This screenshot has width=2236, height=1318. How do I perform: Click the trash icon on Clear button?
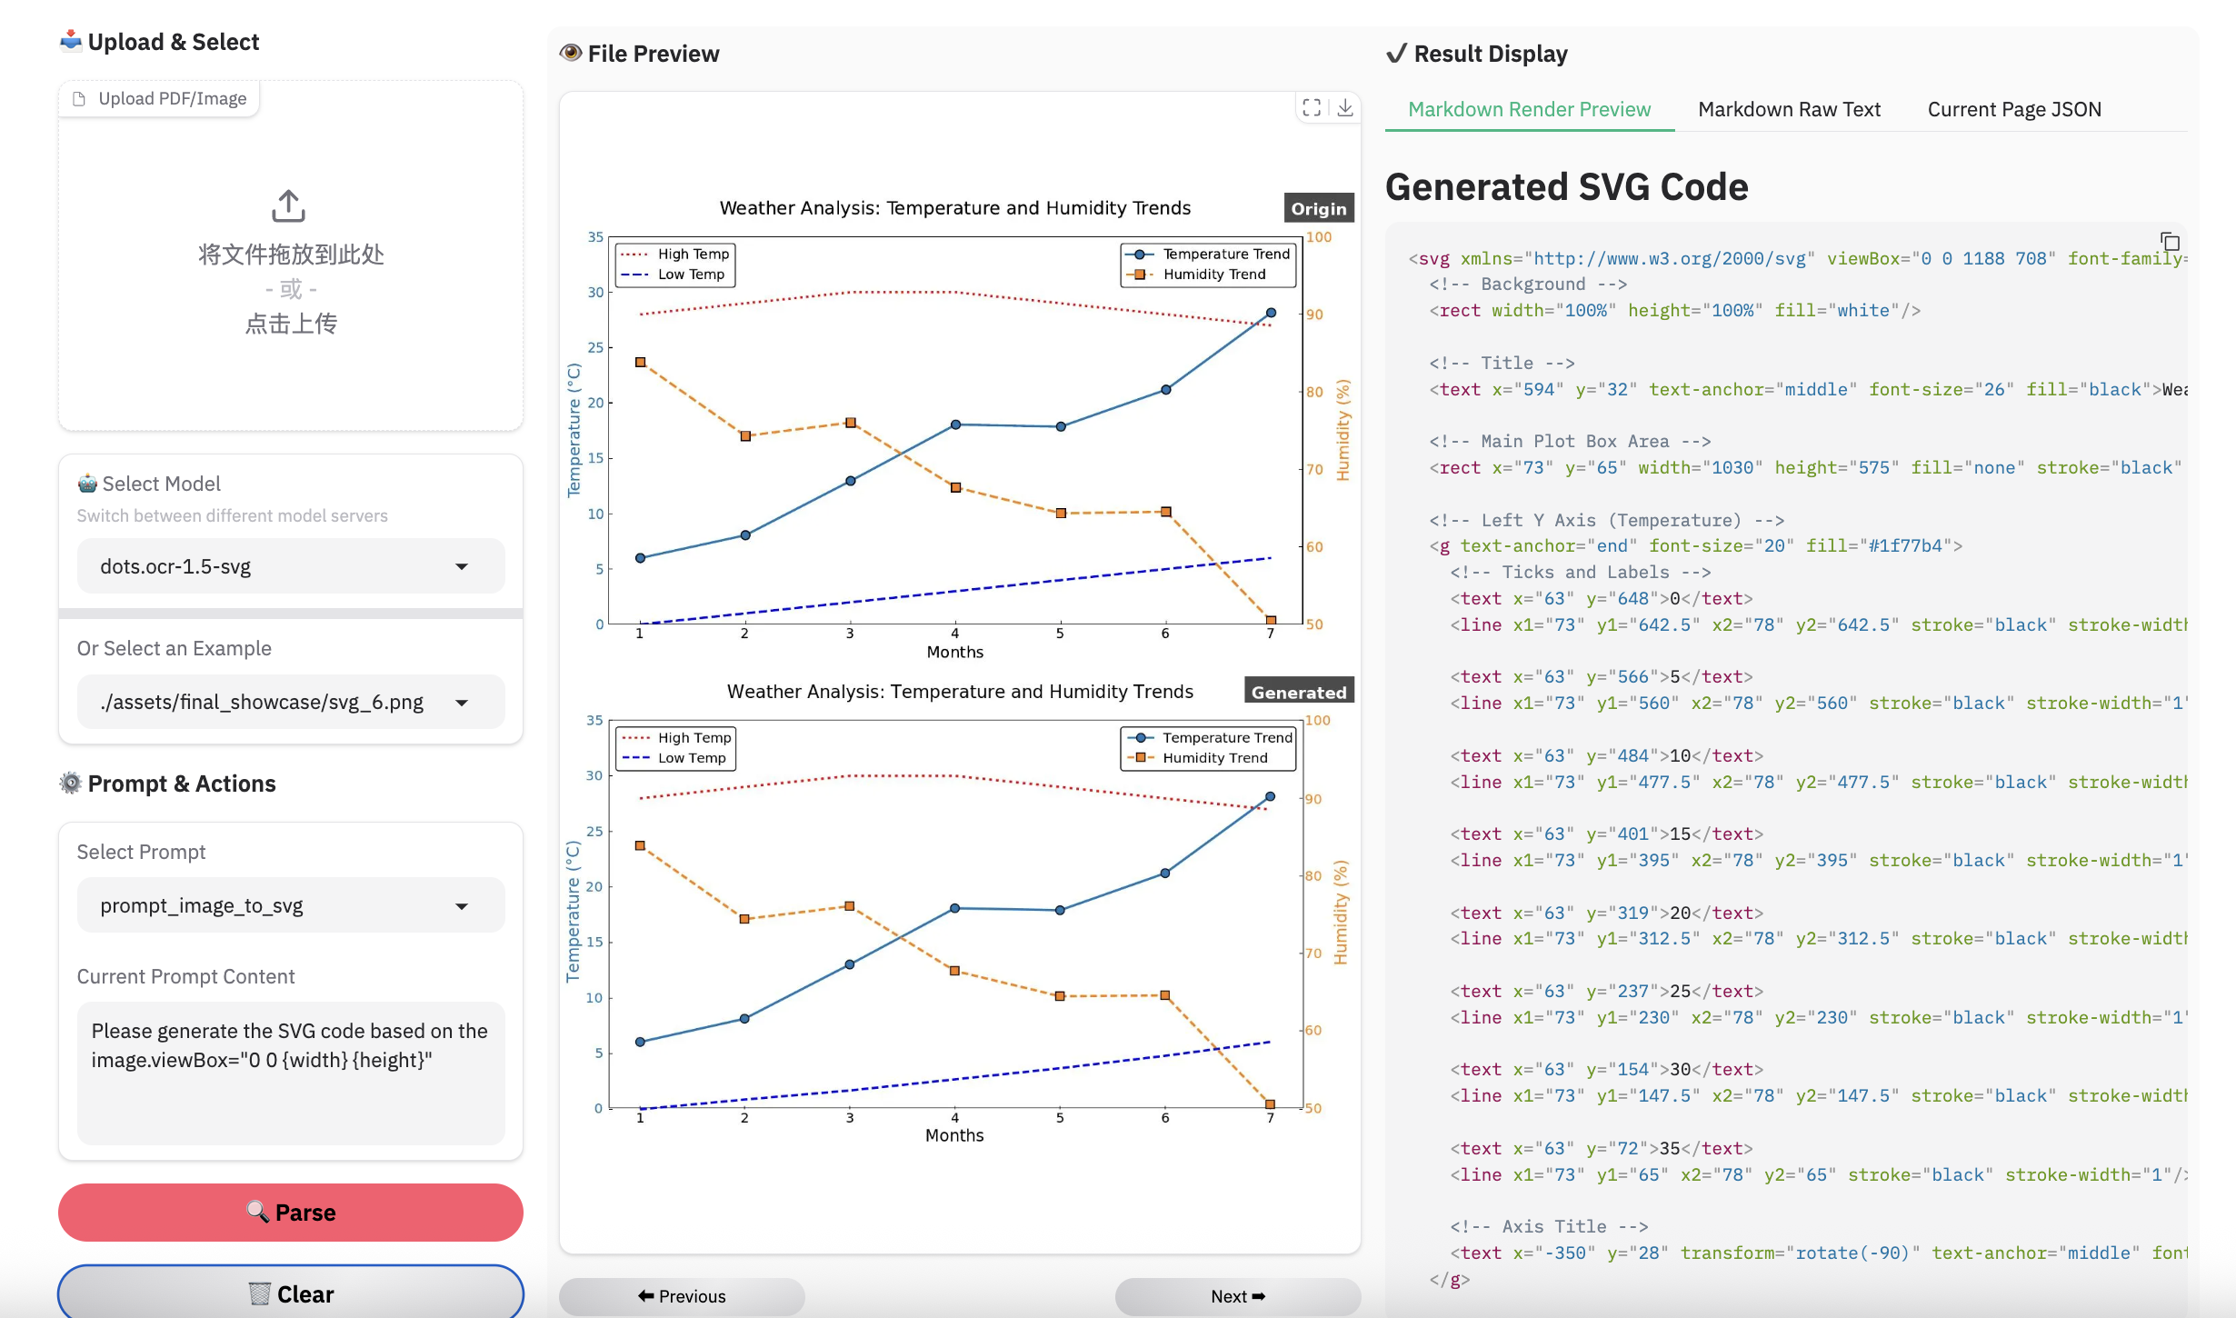[x=259, y=1293]
